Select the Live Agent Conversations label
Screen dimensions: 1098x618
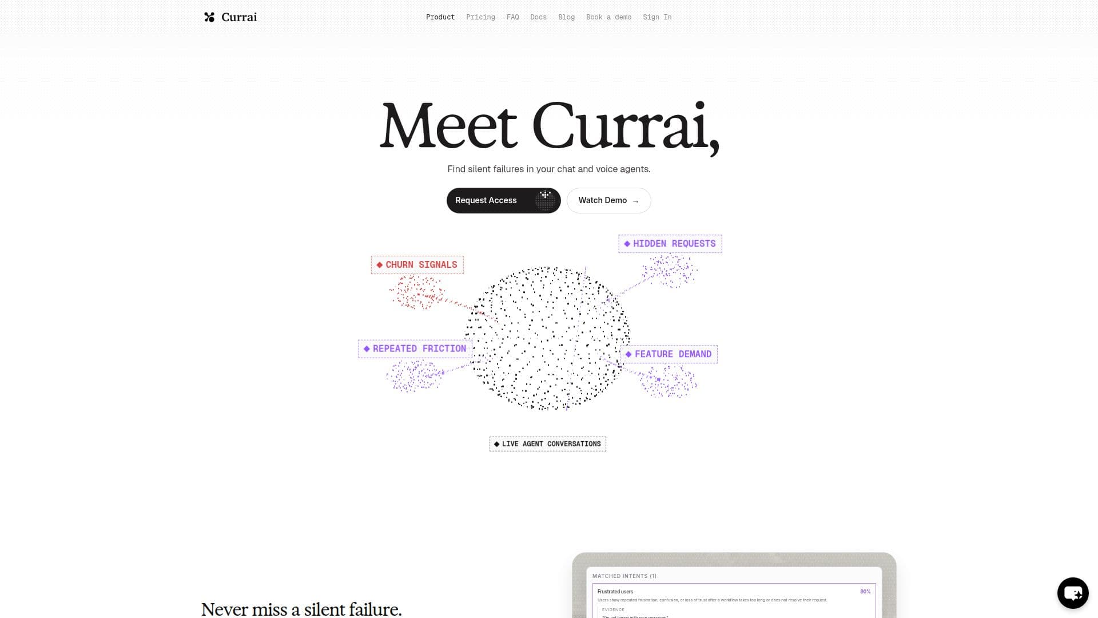pyautogui.click(x=548, y=444)
